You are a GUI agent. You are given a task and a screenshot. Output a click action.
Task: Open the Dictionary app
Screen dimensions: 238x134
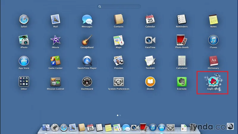213,61
